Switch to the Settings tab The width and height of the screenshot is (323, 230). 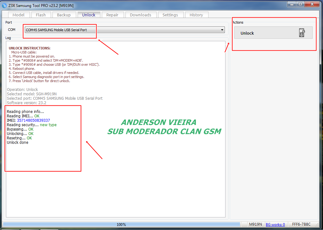(x=170, y=15)
